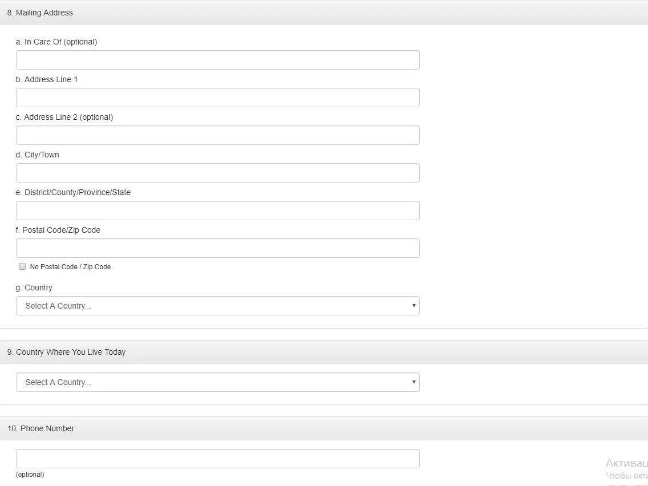Expand the Country Where You Live Today dropdown
648x486 pixels.
(x=217, y=382)
